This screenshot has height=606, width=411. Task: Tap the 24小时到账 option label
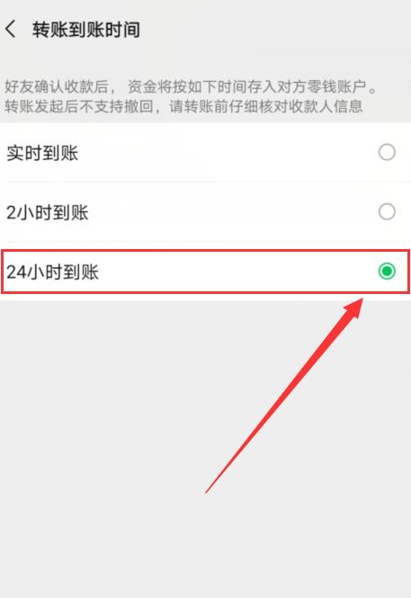52,272
